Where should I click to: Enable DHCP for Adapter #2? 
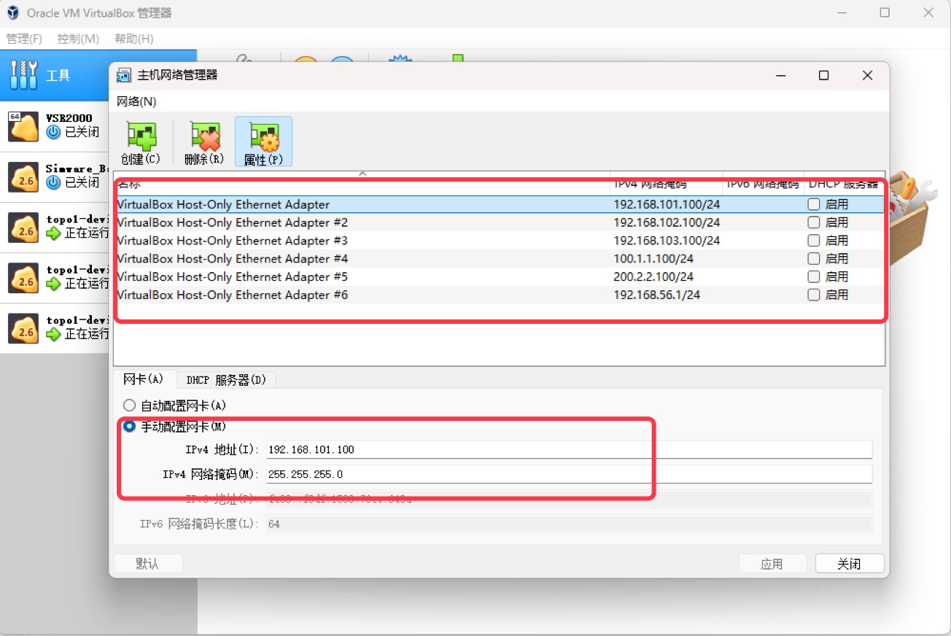[x=814, y=222]
